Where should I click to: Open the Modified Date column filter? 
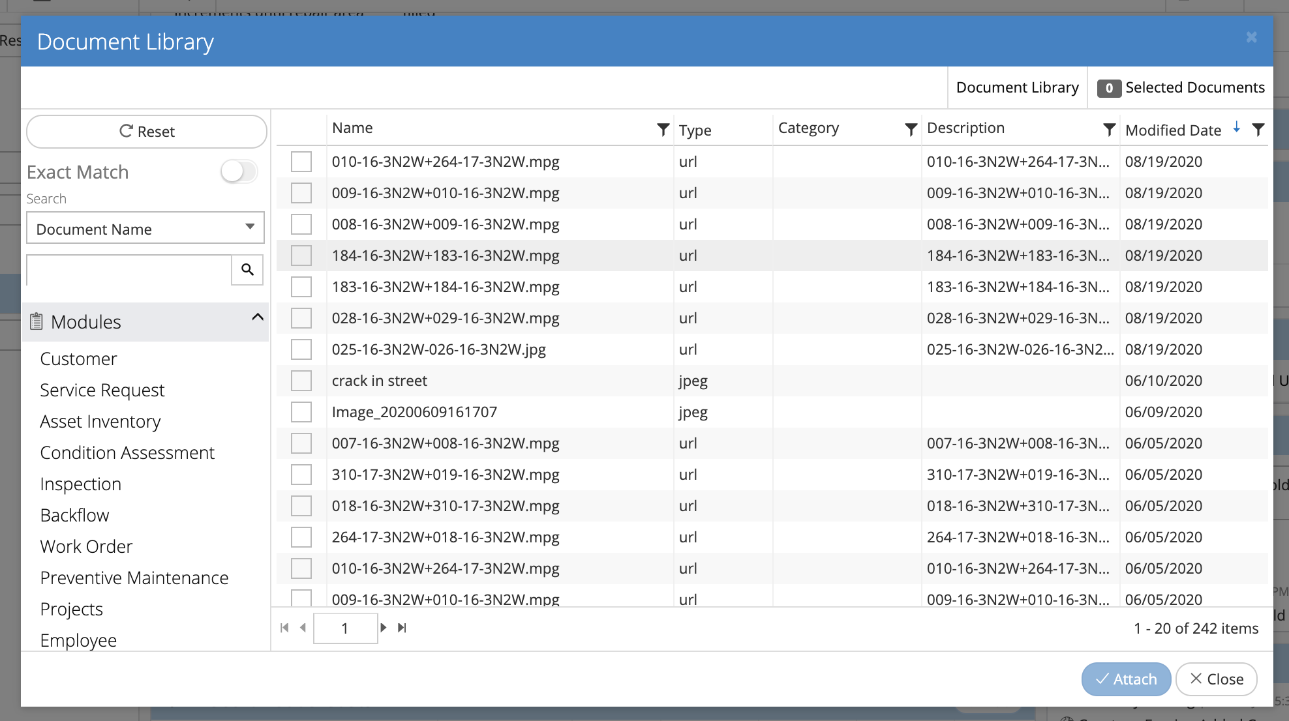pyautogui.click(x=1259, y=130)
